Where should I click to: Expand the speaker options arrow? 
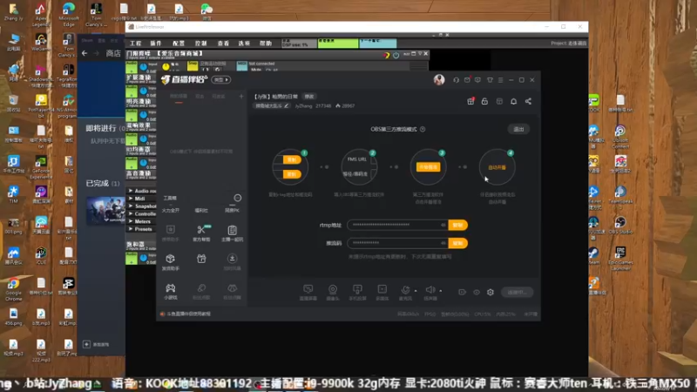point(441,291)
